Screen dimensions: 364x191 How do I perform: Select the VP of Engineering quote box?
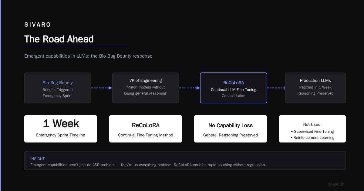[146, 88]
